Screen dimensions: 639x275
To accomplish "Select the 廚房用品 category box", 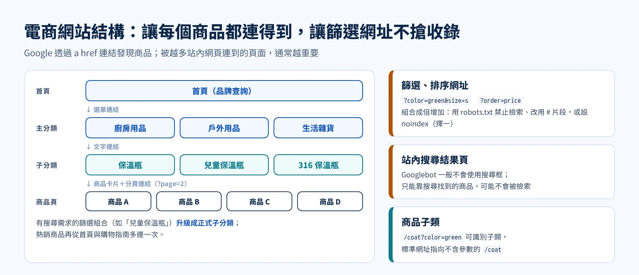I will (130, 128).
